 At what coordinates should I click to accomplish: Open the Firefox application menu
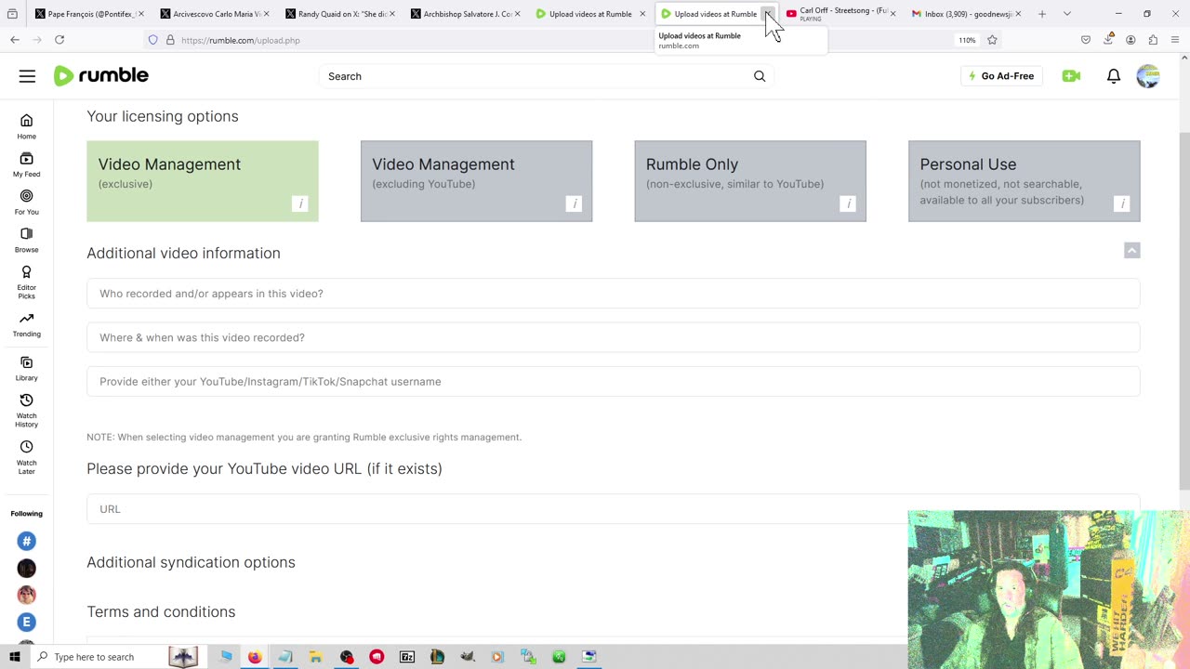tap(1175, 40)
